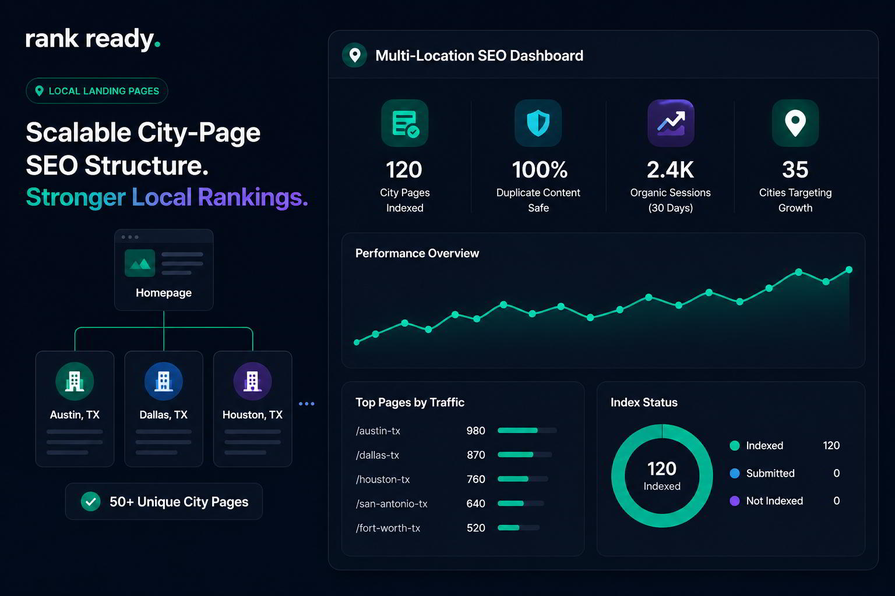
Task: Click the 870 traffic value for /dallas-tx
Action: [x=475, y=455]
